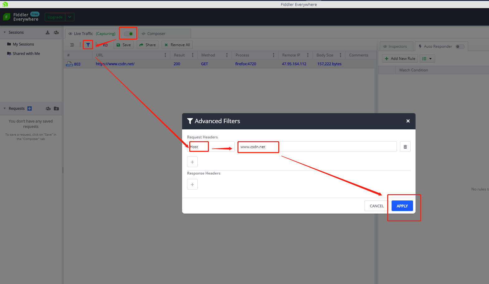Open the My Sessions folder
The height and width of the screenshot is (284, 489).
click(x=23, y=44)
